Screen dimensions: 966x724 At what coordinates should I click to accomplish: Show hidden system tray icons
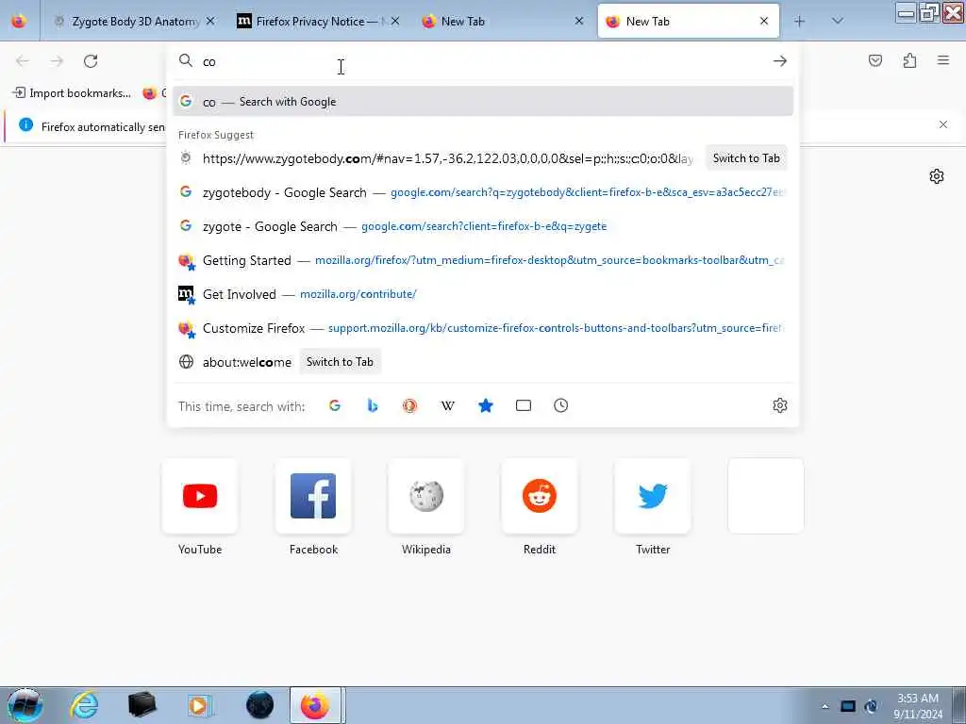pos(824,706)
